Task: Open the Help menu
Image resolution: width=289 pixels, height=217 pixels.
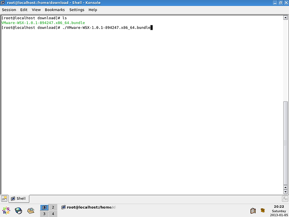Action: [93, 10]
